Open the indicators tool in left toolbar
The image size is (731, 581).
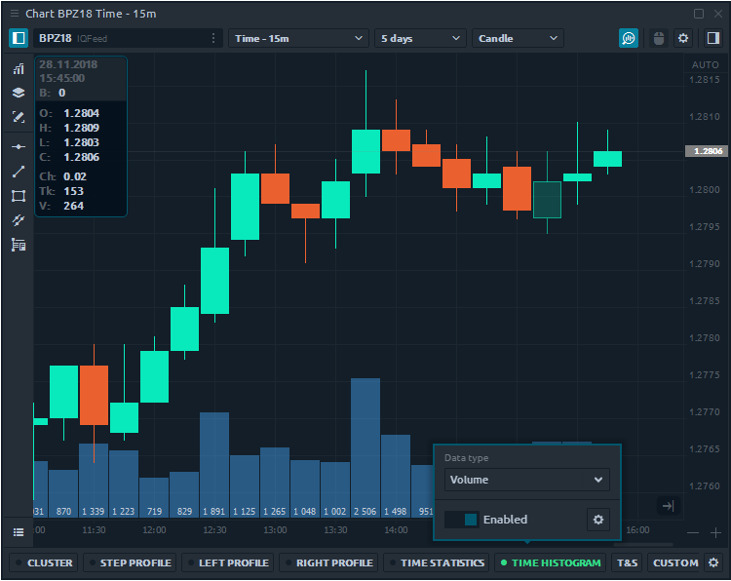[18, 69]
